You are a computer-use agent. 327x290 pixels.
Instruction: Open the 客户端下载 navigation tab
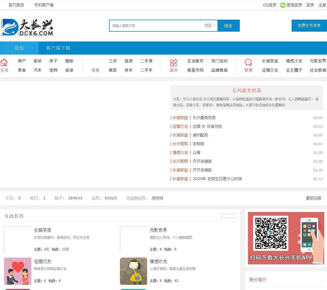[58, 48]
